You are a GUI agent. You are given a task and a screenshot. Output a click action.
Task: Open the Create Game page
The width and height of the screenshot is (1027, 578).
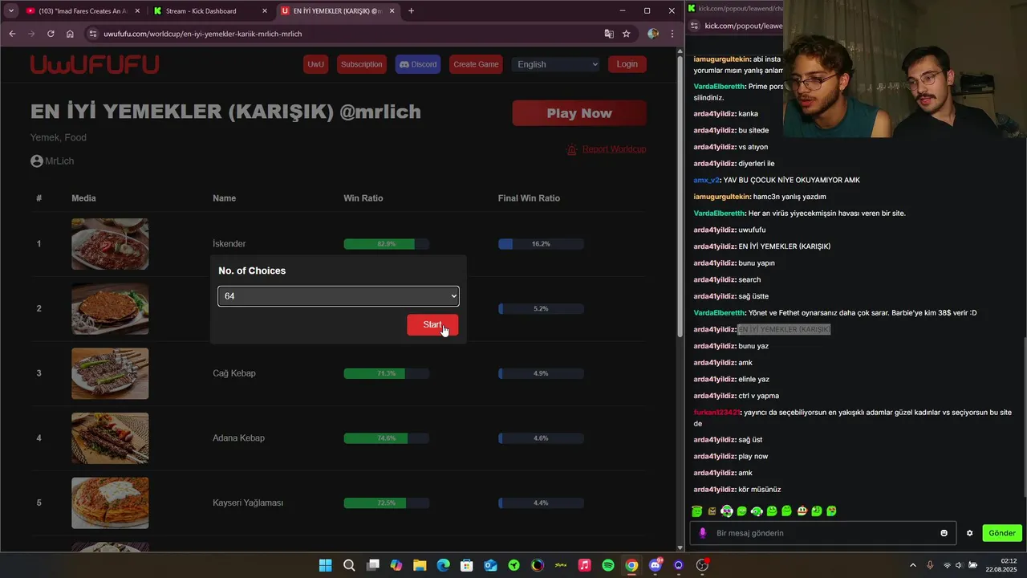click(x=476, y=64)
